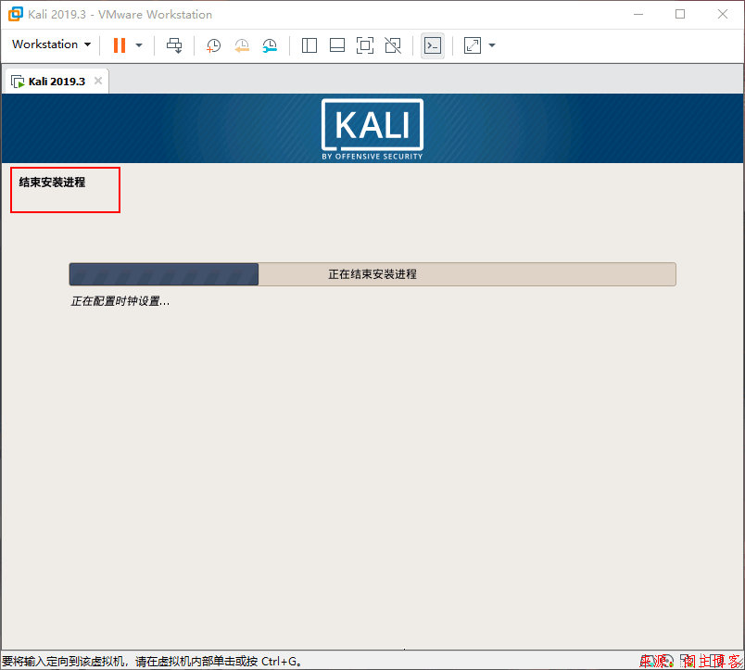745x670 pixels.
Task: Revert the VM to the previous snapshot
Action: (242, 45)
